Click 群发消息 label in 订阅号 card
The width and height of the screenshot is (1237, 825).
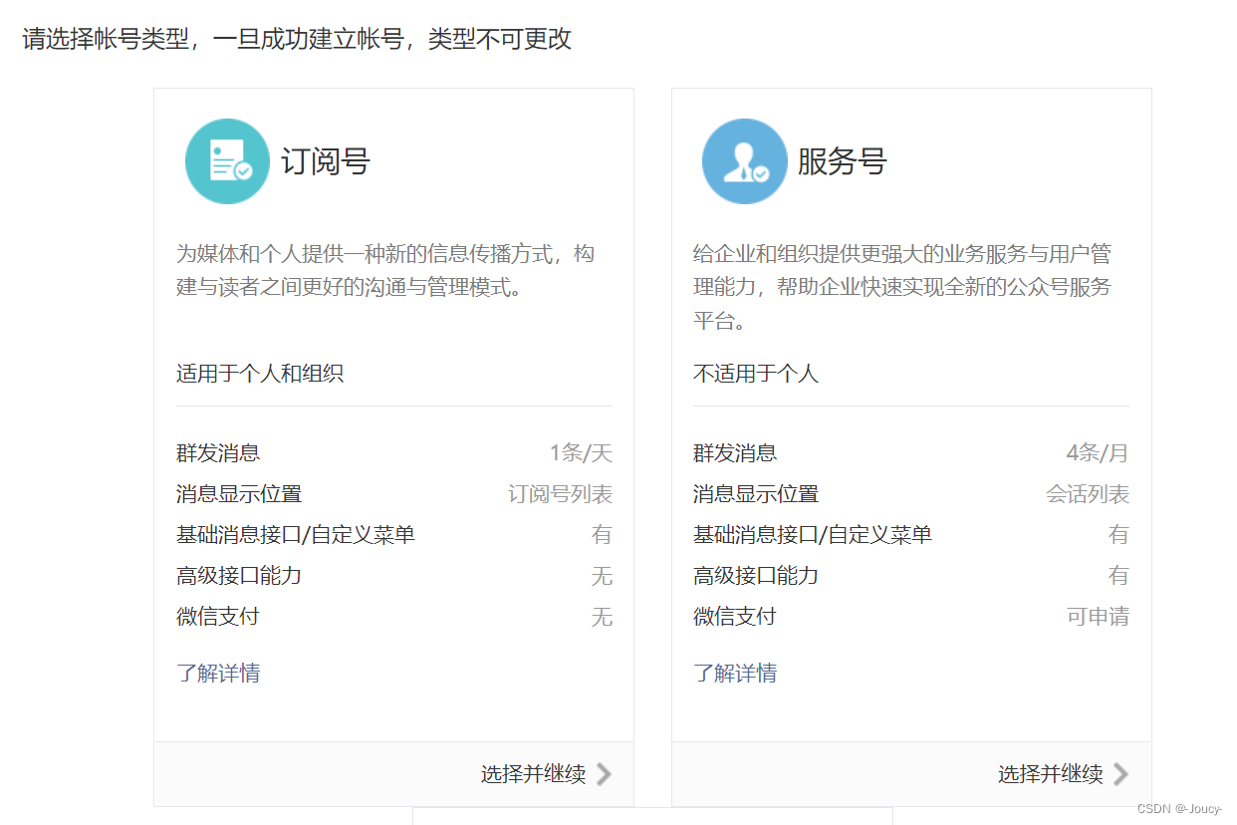pyautogui.click(x=218, y=453)
